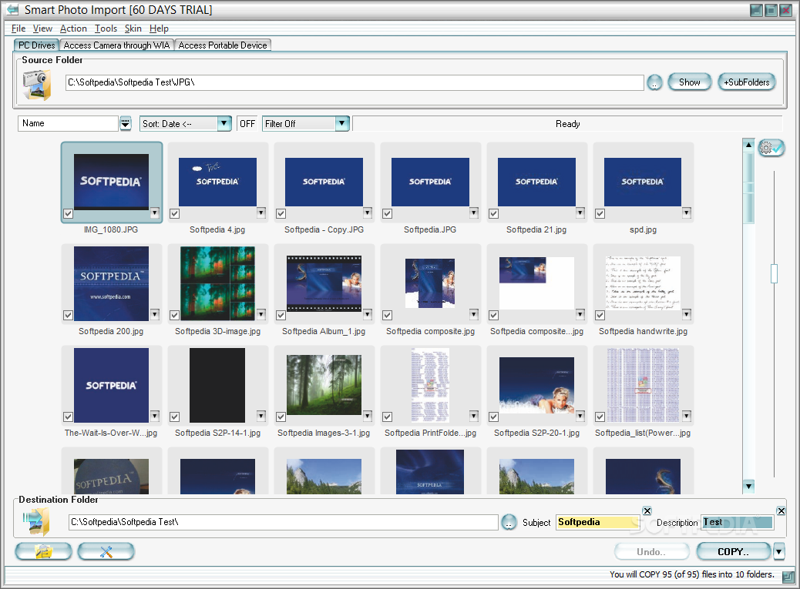Click the scroll down arrow of thumbnail list
Image resolution: width=800 pixels, height=589 pixels.
click(x=748, y=486)
